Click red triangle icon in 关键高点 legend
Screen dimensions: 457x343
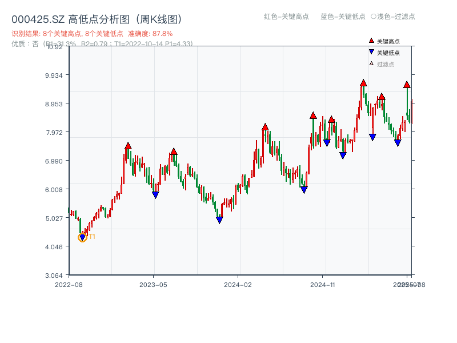click(371, 41)
